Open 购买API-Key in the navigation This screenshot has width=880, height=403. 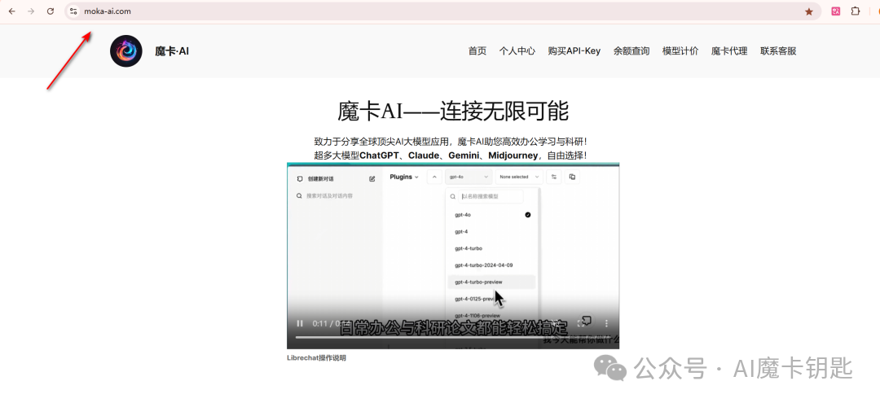(574, 51)
